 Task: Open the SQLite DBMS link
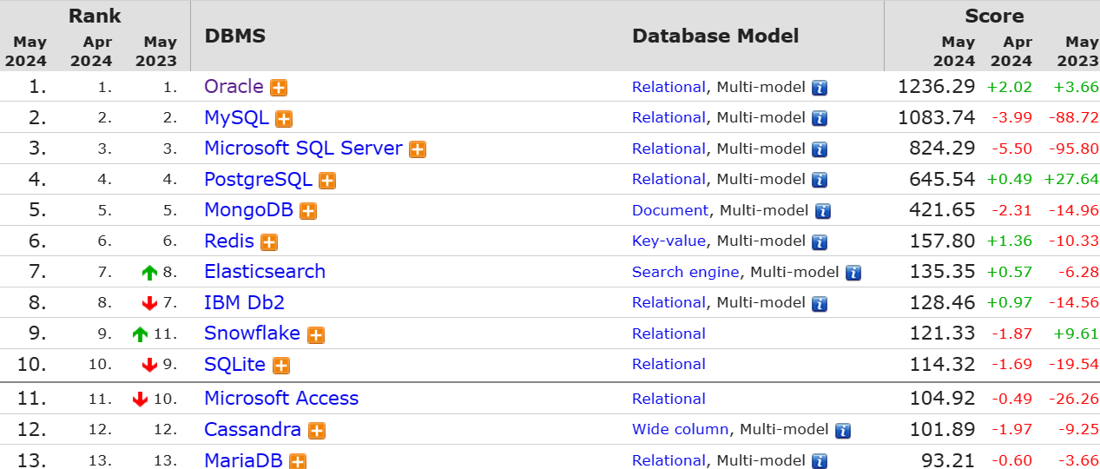tap(234, 364)
